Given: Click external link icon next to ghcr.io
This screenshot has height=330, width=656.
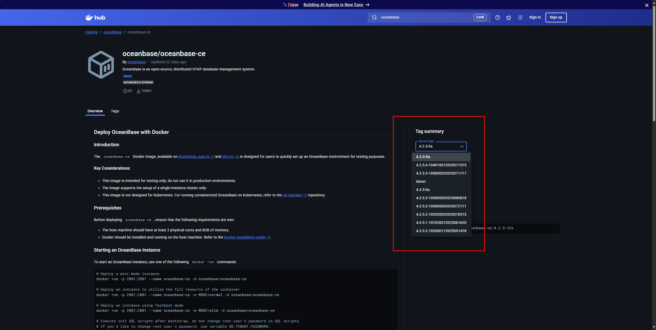Looking at the screenshot, I should tap(236, 157).
